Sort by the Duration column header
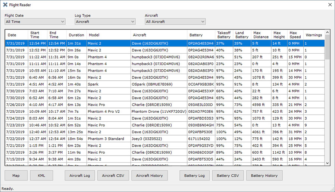The height and width of the screenshot is (192, 335). (x=76, y=35)
